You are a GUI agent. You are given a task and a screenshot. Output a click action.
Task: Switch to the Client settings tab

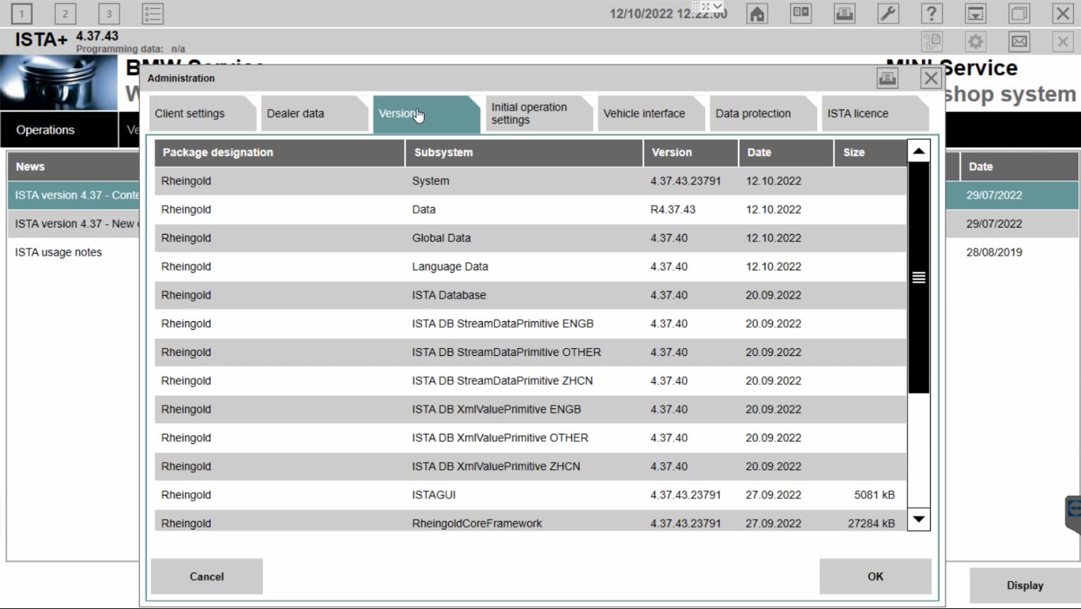pos(201,113)
